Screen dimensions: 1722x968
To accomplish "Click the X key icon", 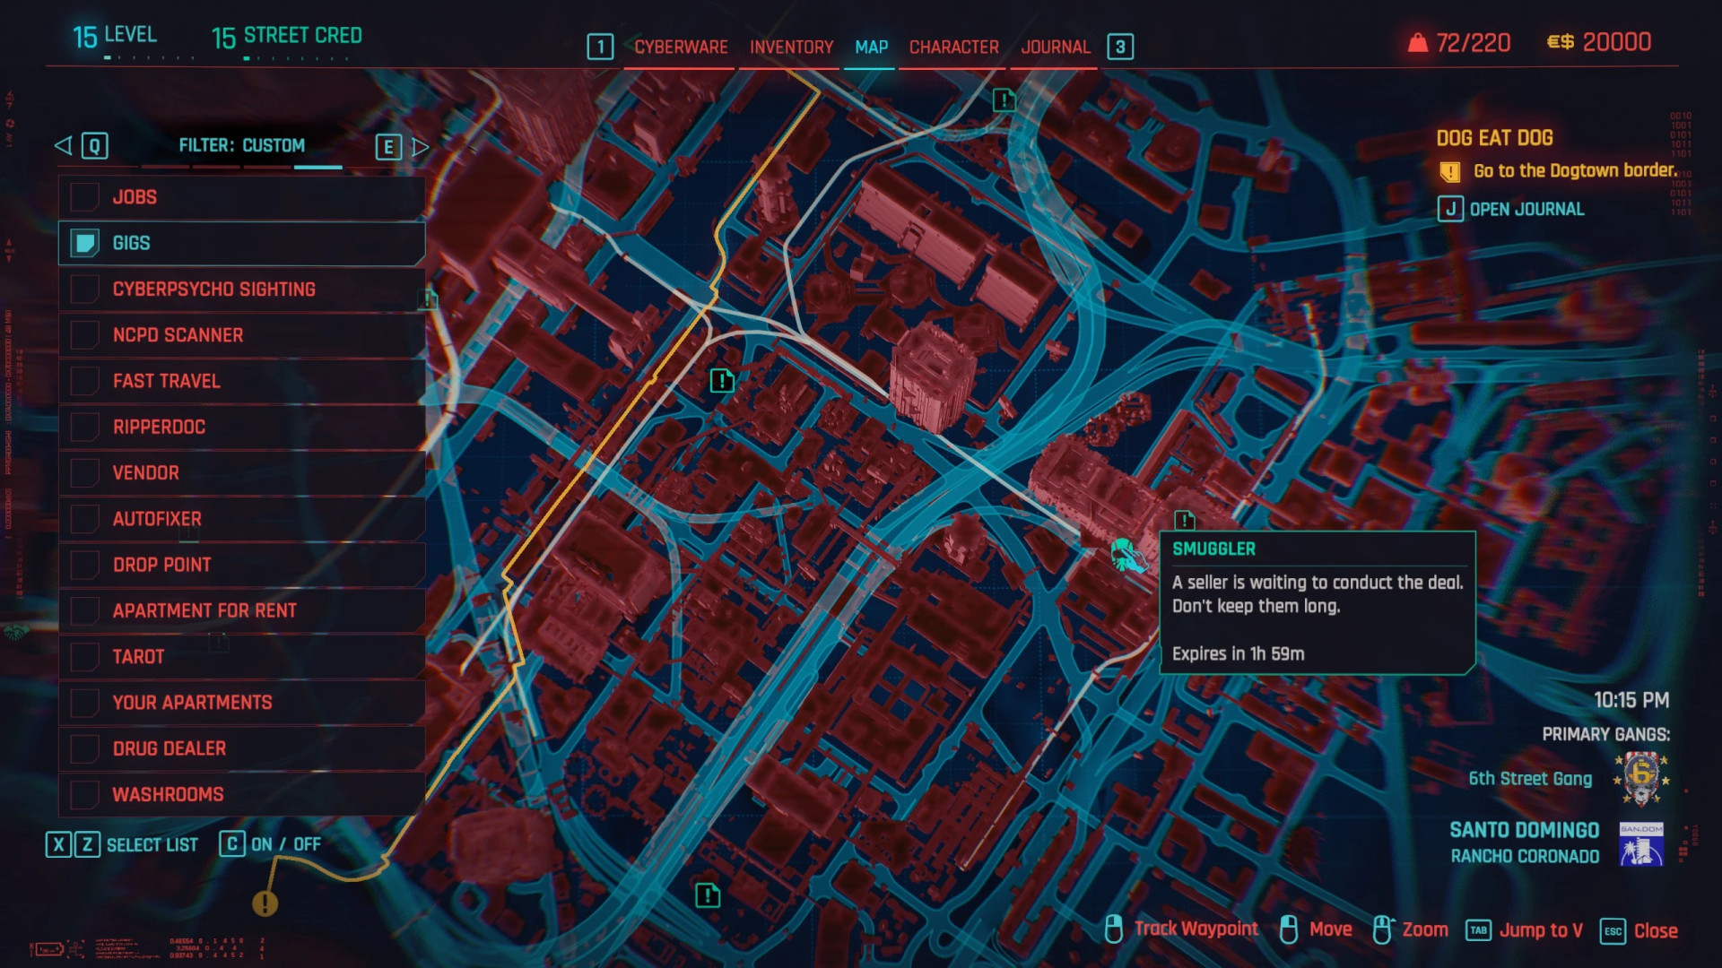I will [58, 844].
